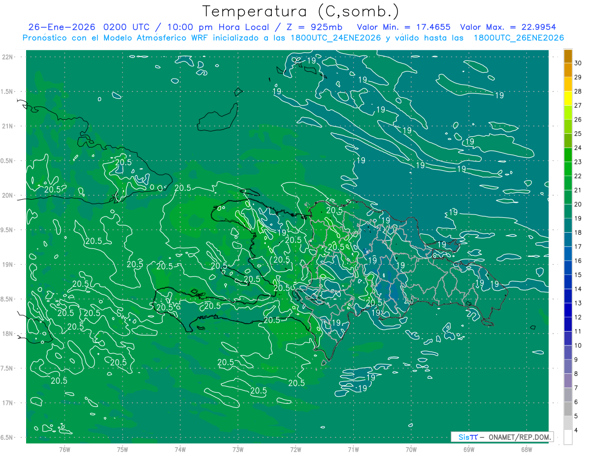Click the teal legend swatch between 18 and 19
The height and width of the screenshot is (456, 591).
pos(568,225)
